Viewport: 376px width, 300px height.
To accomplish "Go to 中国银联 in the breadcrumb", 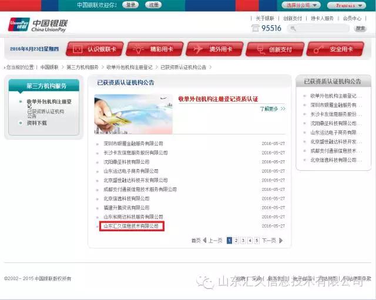I will tap(49, 68).
